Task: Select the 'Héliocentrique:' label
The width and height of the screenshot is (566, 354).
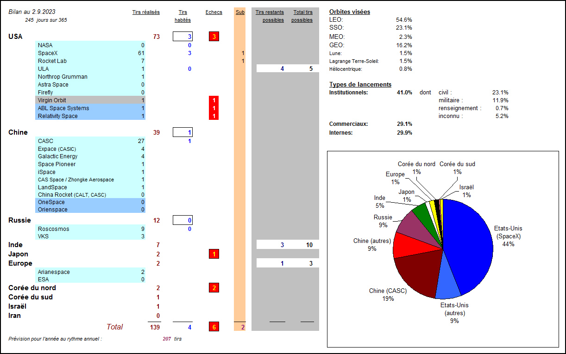Action: point(346,69)
